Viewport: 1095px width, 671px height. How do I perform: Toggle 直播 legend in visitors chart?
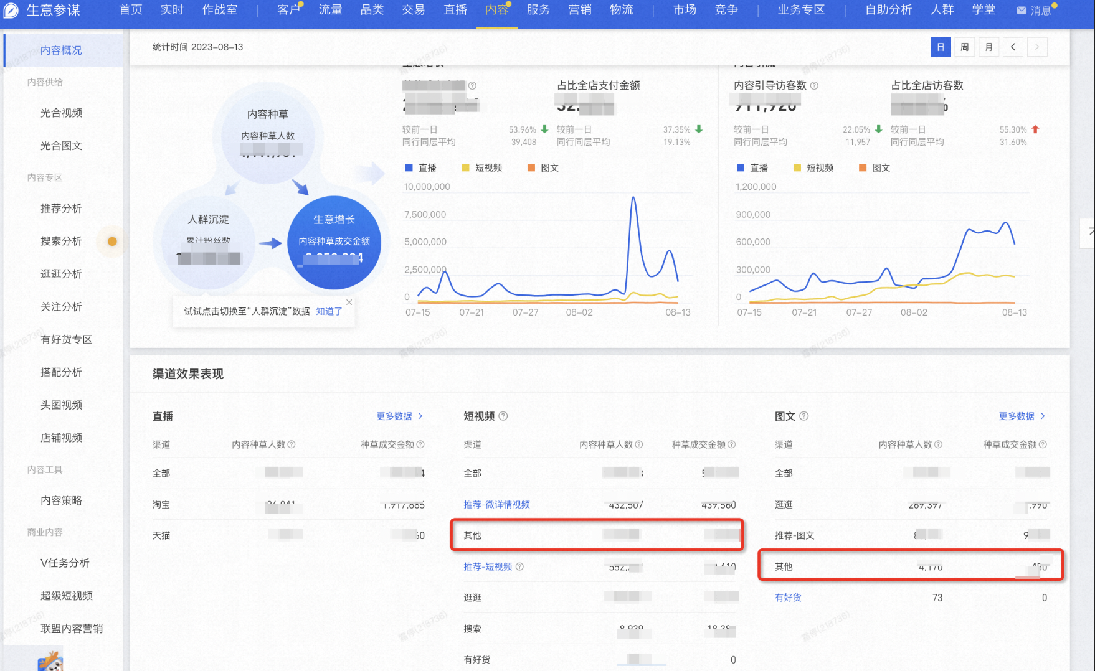752,167
